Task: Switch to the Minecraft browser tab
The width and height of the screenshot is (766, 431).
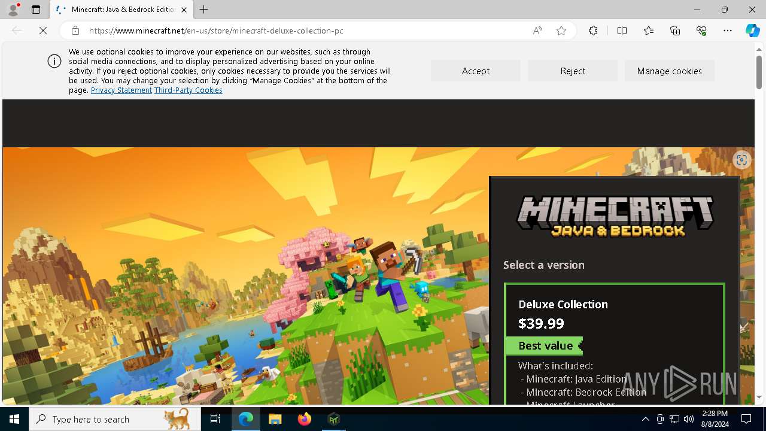Action: pyautogui.click(x=121, y=10)
